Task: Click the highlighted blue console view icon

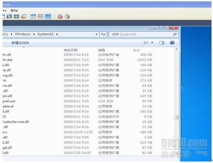Action: point(48,17)
